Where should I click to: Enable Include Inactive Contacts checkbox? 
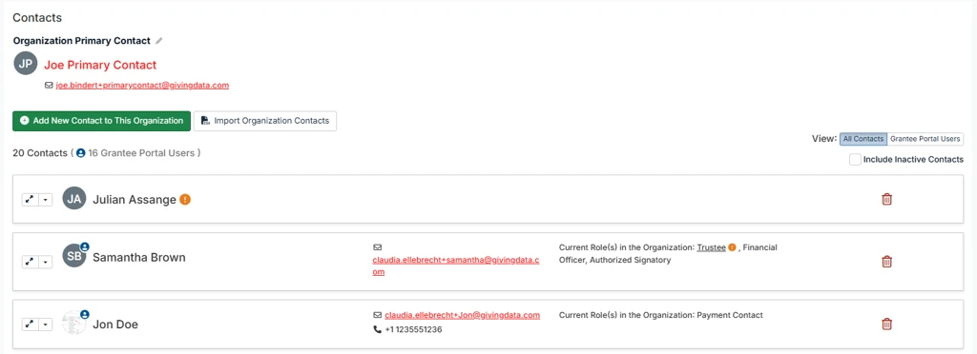coord(856,160)
